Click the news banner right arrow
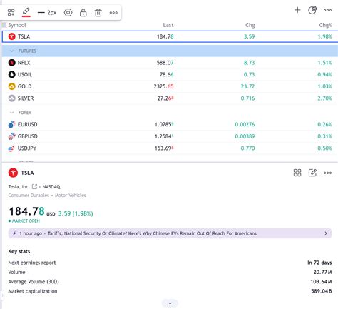 tap(326, 233)
